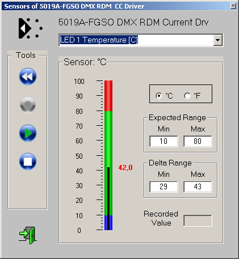
Task: Click the Delta Range Max field
Action: pyautogui.click(x=198, y=186)
